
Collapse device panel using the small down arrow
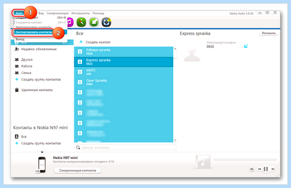click(x=42, y=152)
